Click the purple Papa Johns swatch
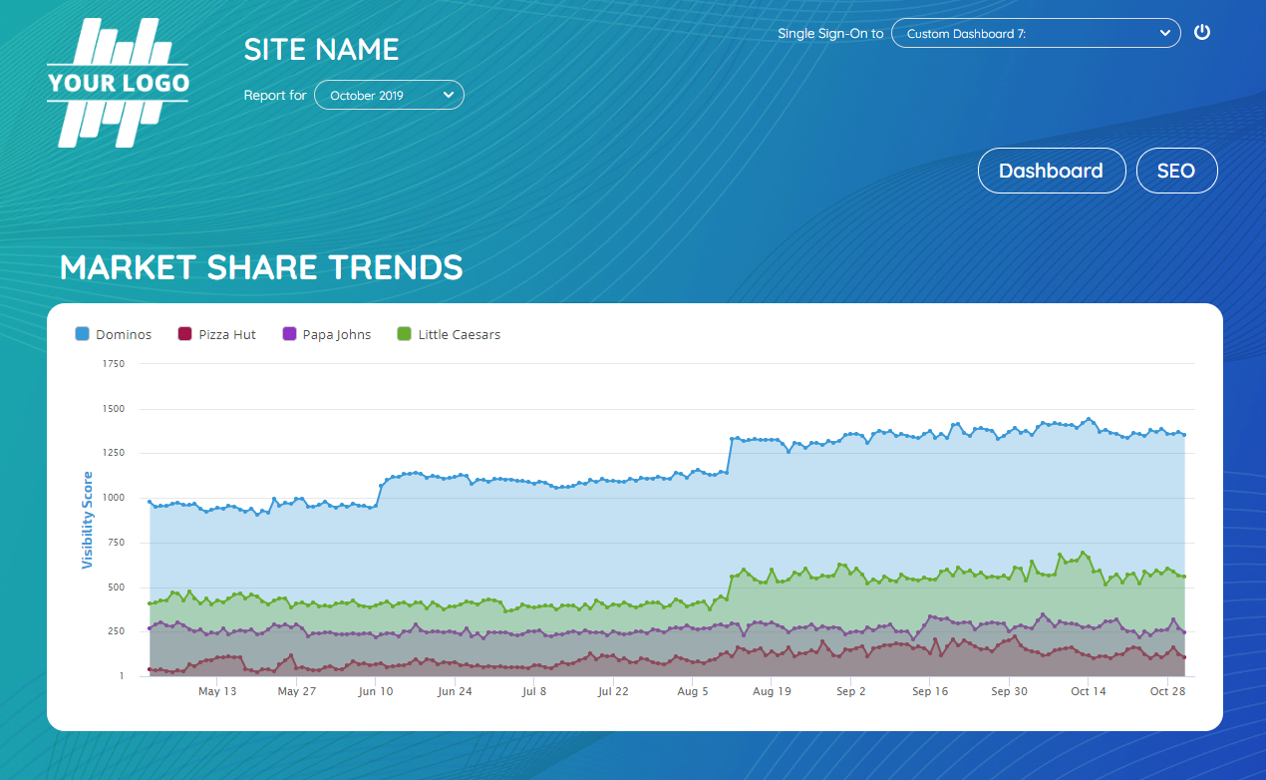 (290, 334)
